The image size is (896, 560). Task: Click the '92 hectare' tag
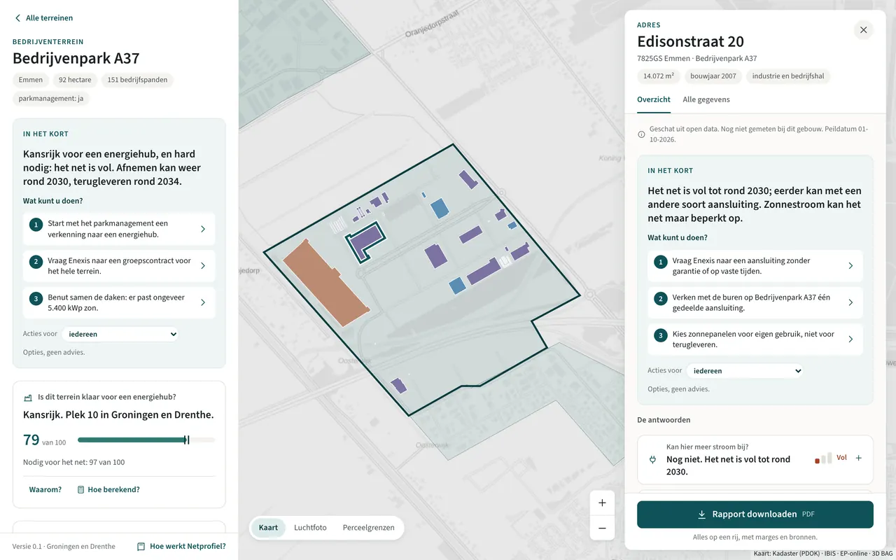click(75, 80)
